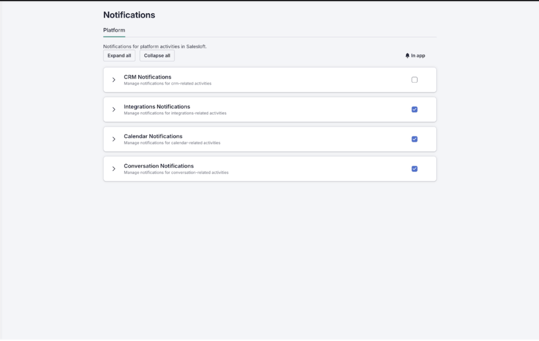The image size is (539, 341).
Task: Click the Notifications page heading
Action: (x=129, y=15)
